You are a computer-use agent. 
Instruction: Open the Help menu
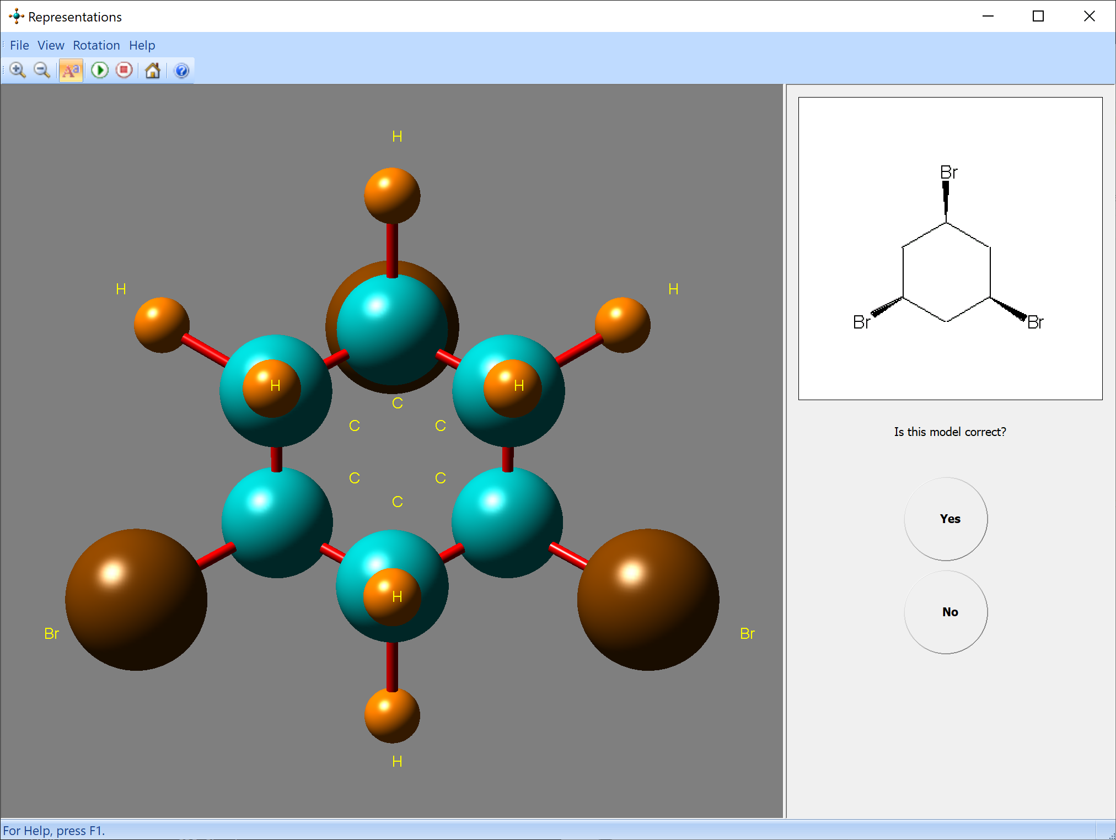tap(142, 45)
